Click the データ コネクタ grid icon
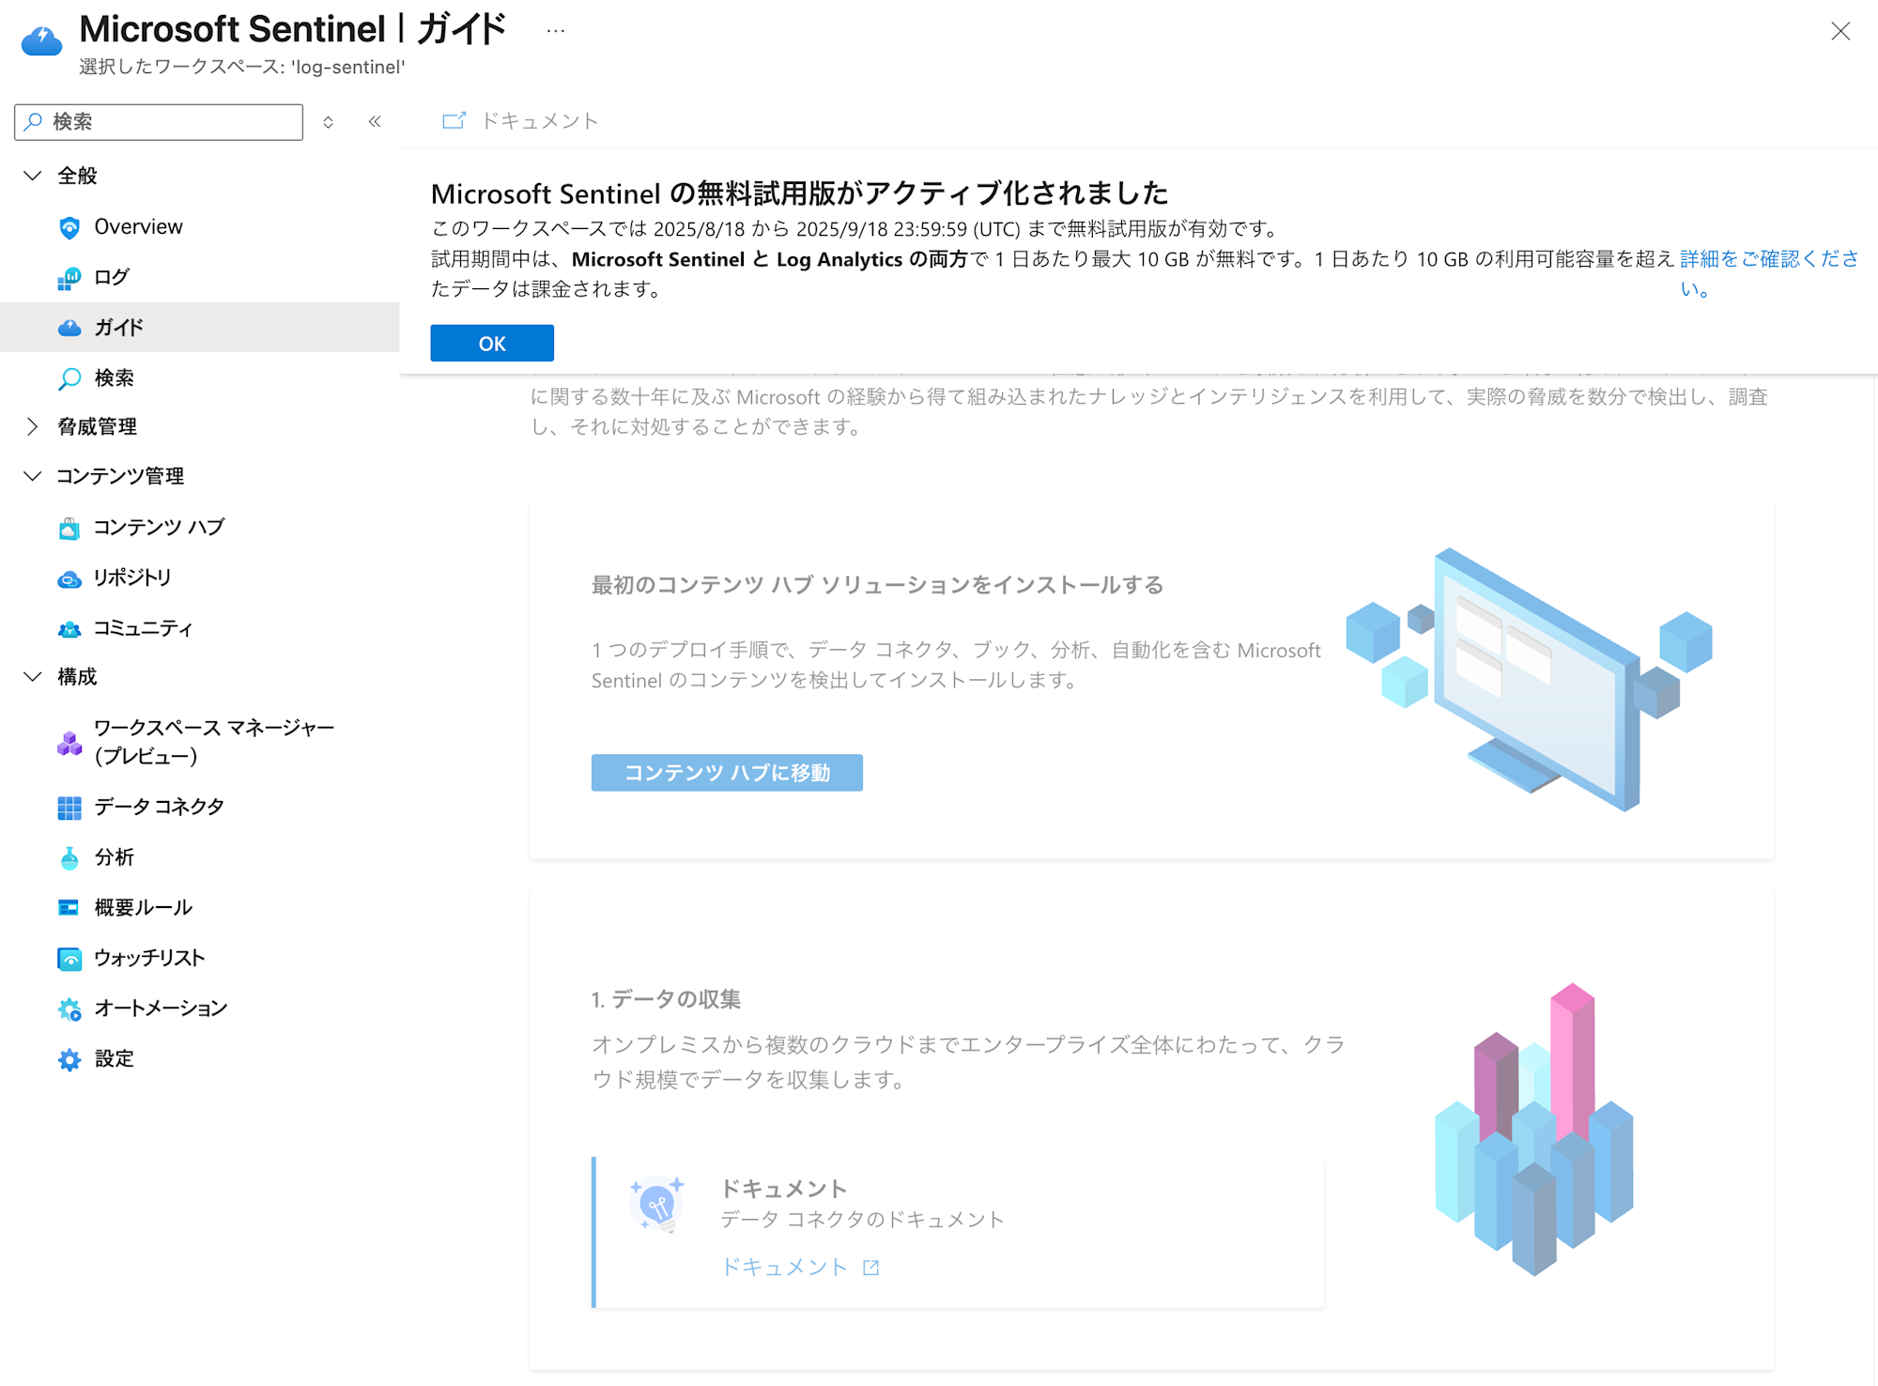 pyautogui.click(x=69, y=808)
